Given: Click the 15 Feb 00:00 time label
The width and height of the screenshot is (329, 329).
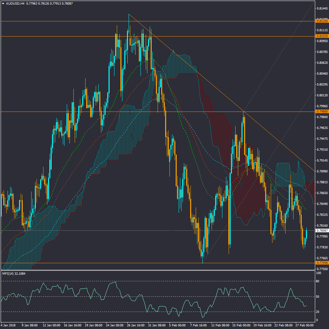Looking at the screenshot, I should tap(241, 325).
